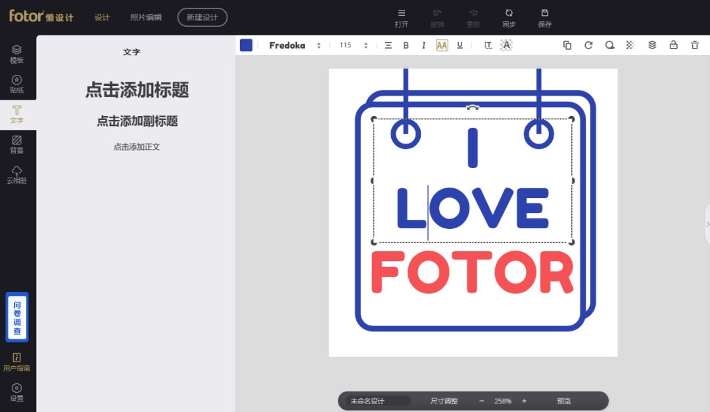Toggle italic formatting
This screenshot has height=412, width=710.
click(x=423, y=45)
